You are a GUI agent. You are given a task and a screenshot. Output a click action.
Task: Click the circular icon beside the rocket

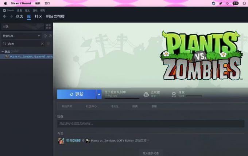(x=228, y=3)
